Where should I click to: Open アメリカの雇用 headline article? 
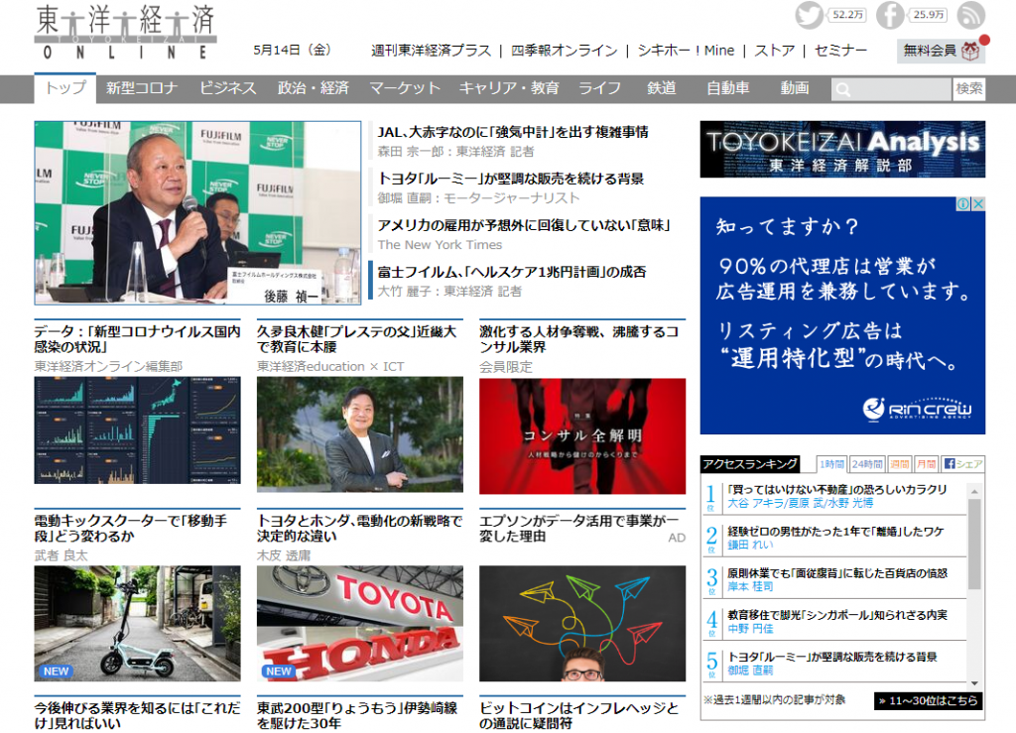pos(524,225)
